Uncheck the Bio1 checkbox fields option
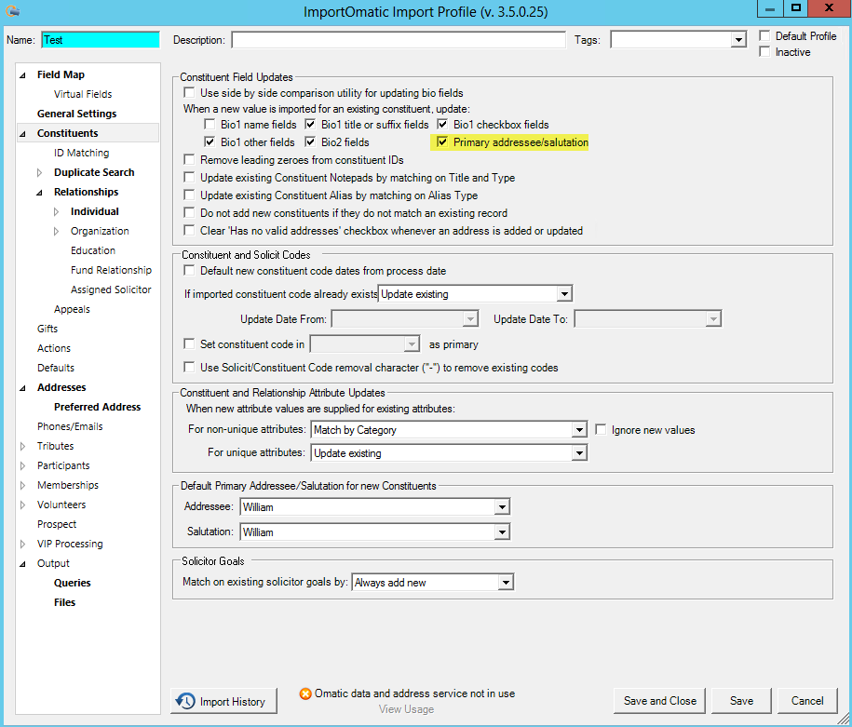Viewport: 852px width, 727px height. point(444,124)
